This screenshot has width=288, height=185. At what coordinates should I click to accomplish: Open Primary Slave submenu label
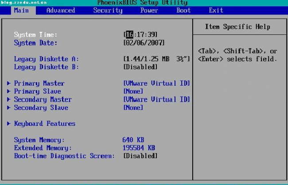pyautogui.click(x=38, y=91)
